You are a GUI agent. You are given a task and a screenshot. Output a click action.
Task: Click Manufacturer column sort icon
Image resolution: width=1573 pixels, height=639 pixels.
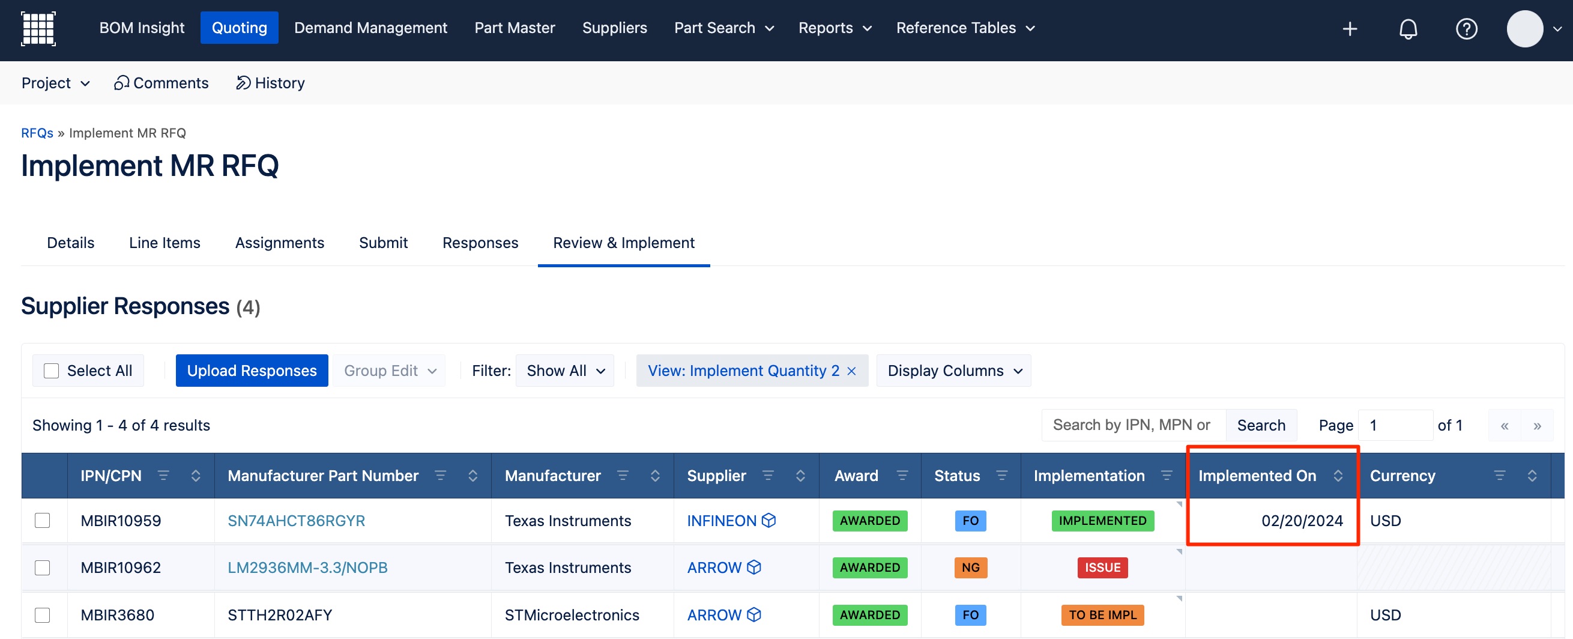point(655,475)
